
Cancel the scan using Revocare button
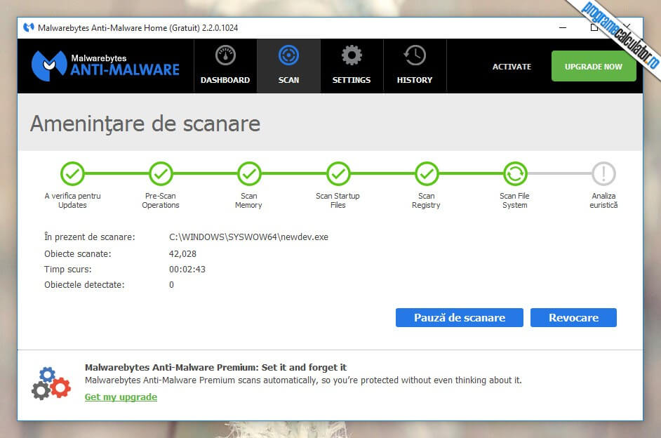(x=573, y=317)
